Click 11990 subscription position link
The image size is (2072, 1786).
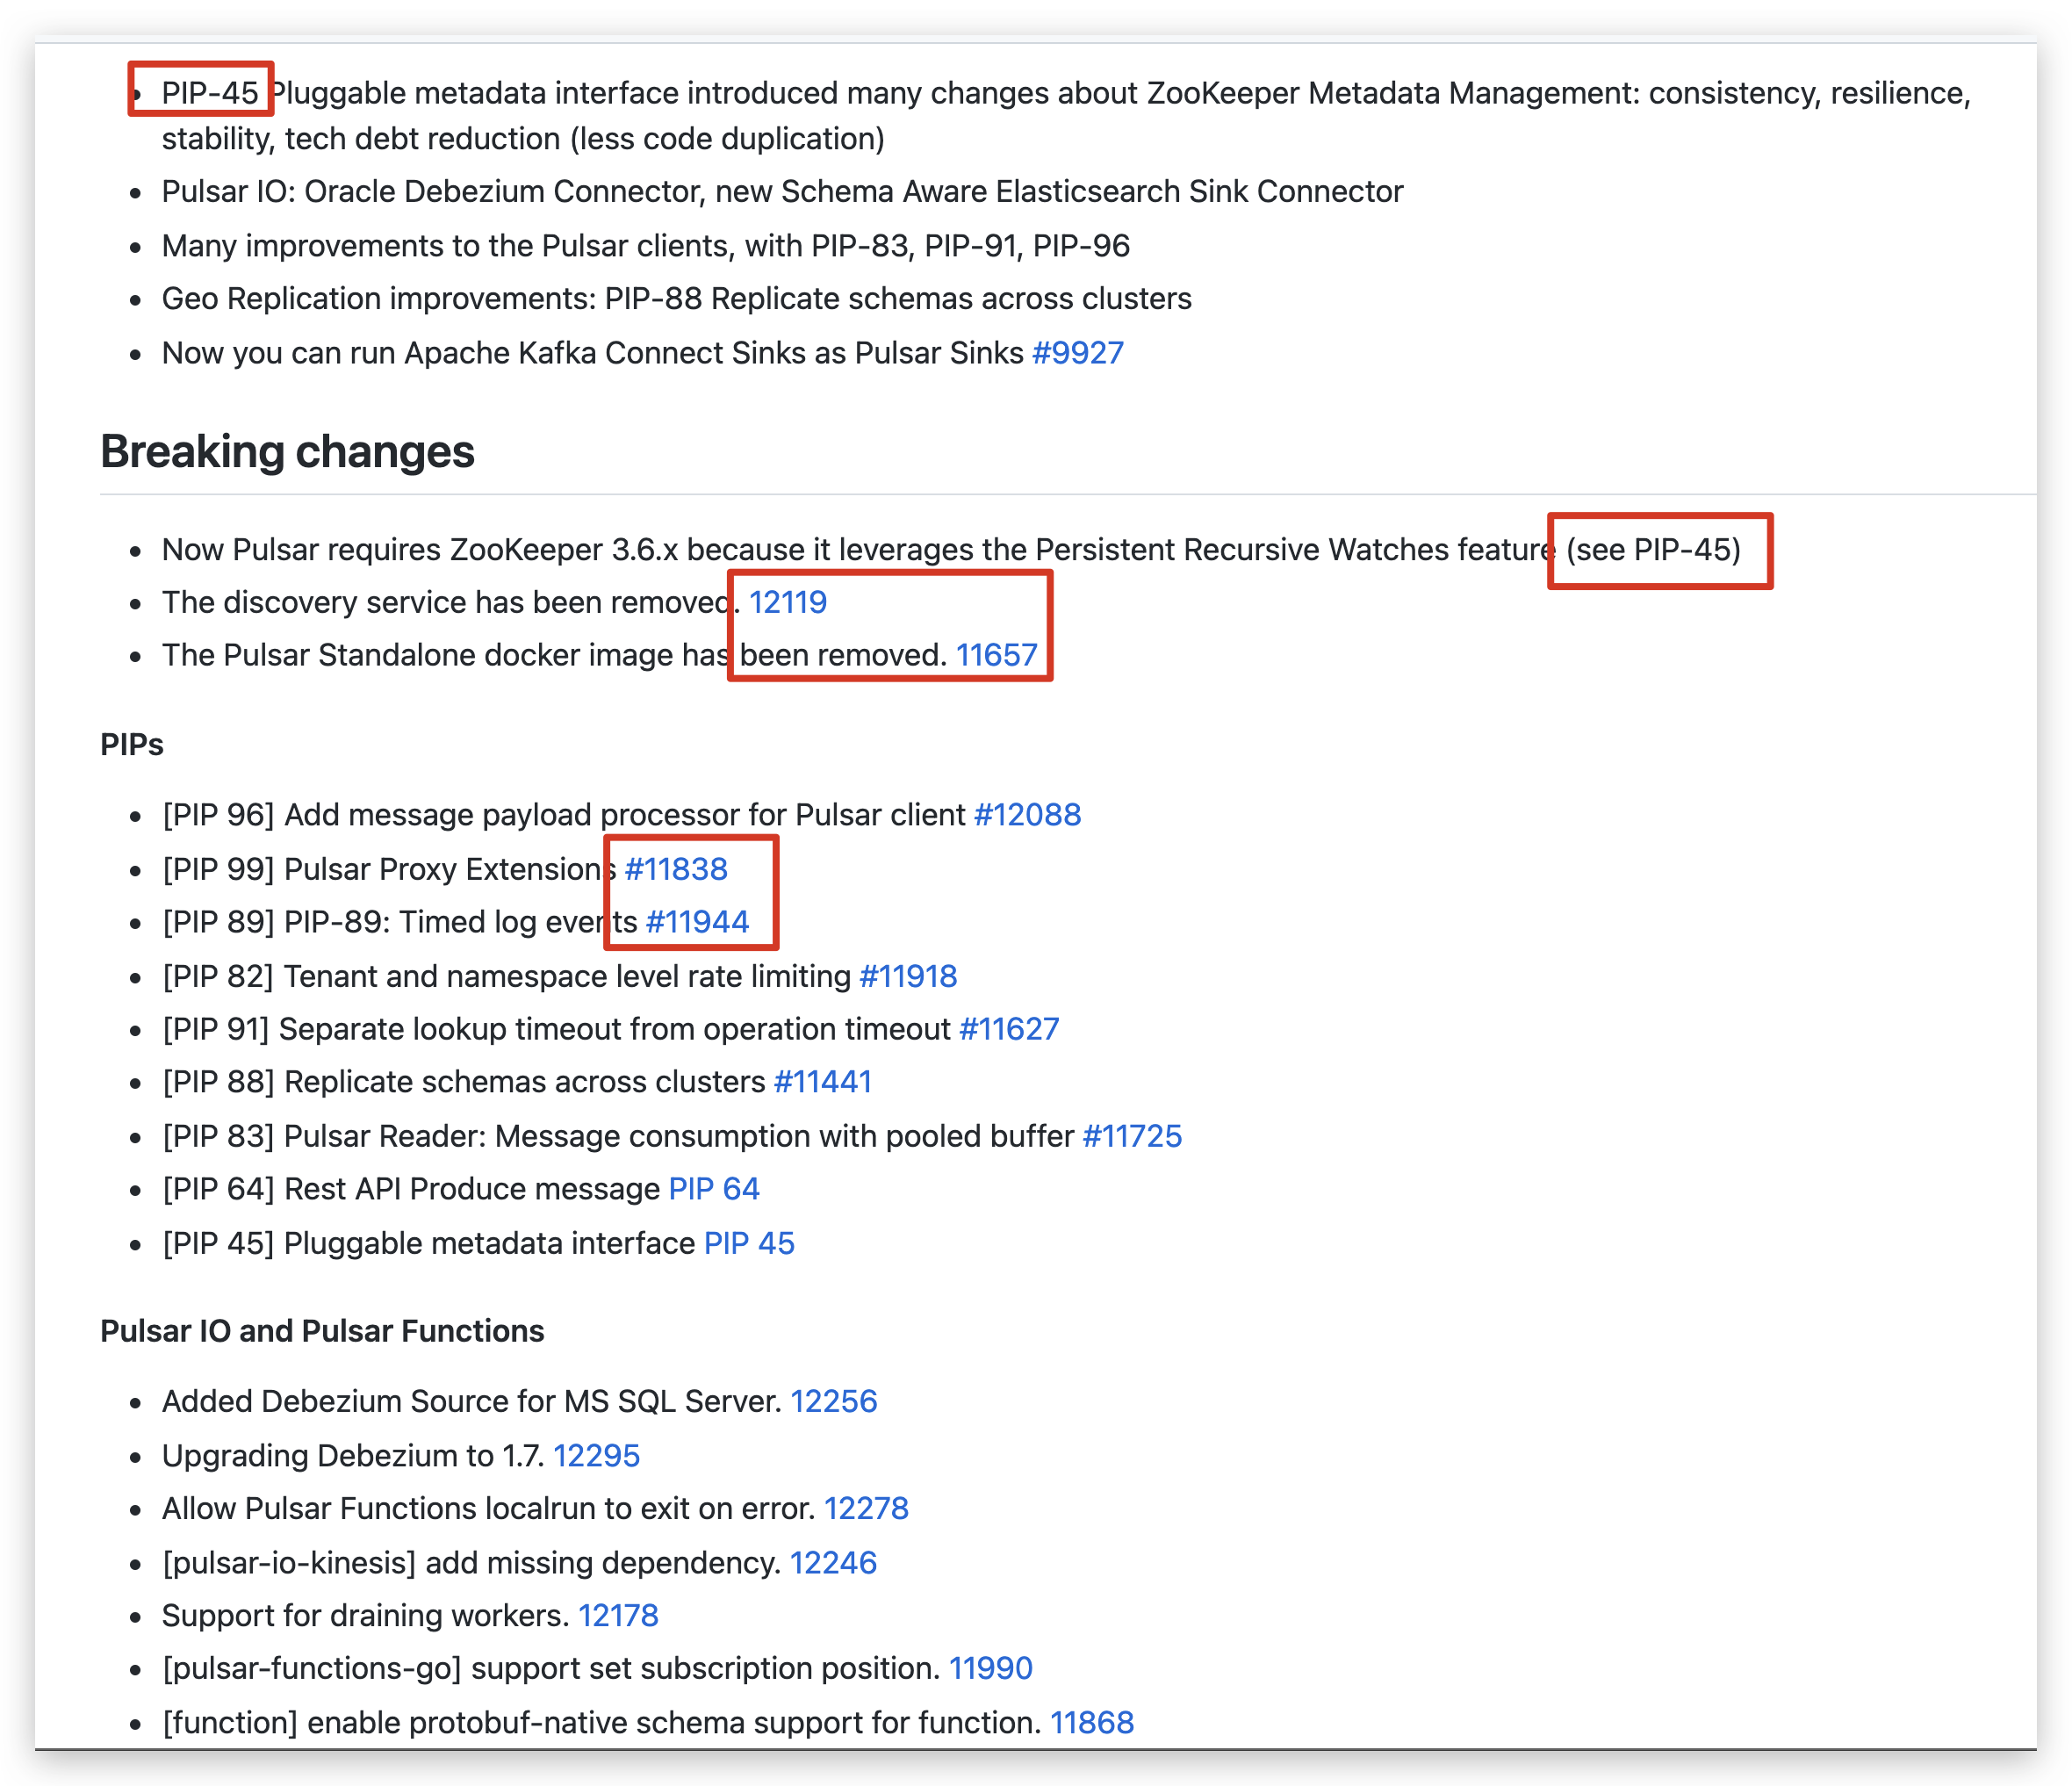pos(990,1669)
